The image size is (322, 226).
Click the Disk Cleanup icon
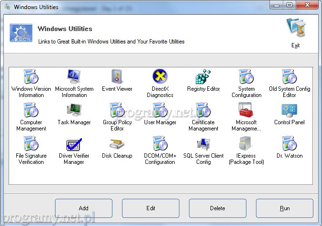coord(117,144)
